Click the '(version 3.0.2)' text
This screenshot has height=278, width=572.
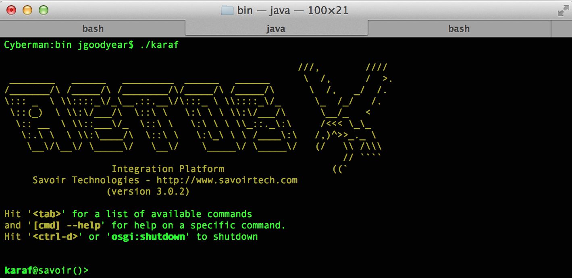click(148, 191)
